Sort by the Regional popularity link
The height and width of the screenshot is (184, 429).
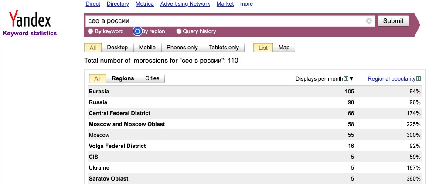(x=392, y=79)
